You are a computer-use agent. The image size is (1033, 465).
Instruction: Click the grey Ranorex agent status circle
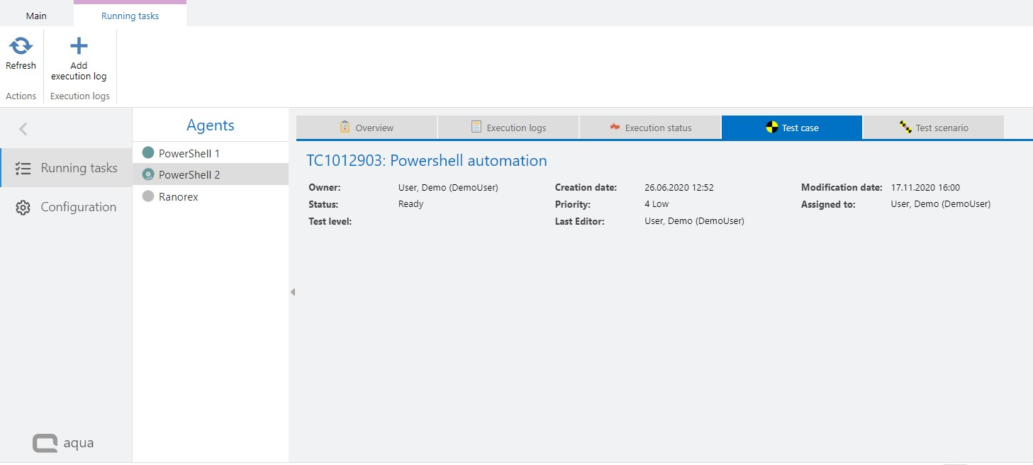pyautogui.click(x=148, y=196)
